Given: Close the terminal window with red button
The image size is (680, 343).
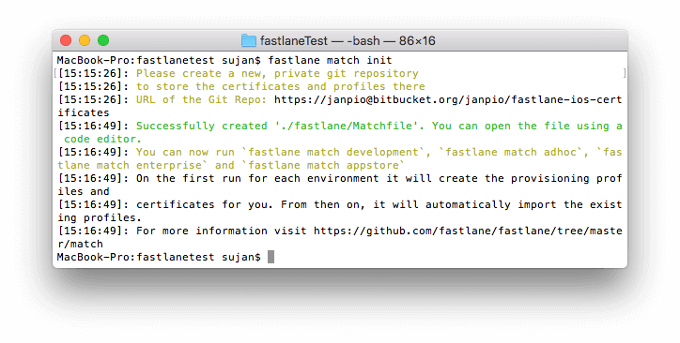Looking at the screenshot, I should tap(66, 40).
